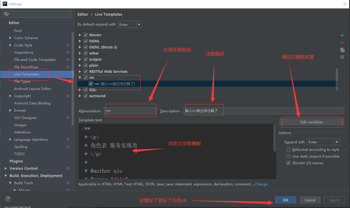This screenshot has height=208, width=350.
Task: Click the template text editor scrollbar
Action: pos(275,138)
